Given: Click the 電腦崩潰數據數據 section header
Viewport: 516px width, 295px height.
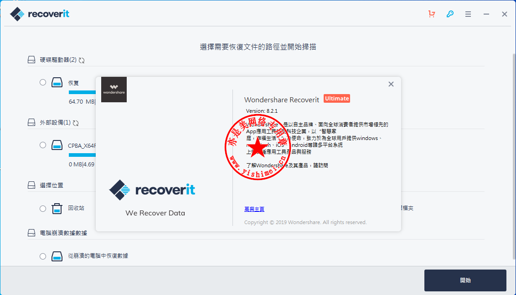Looking at the screenshot, I should 63,233.
